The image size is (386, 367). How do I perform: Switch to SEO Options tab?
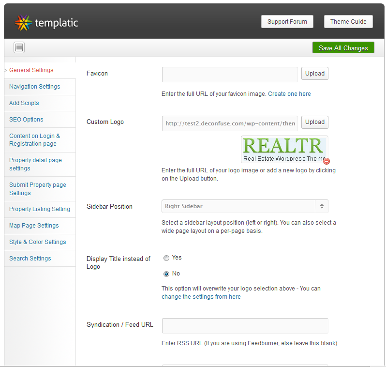click(40, 120)
